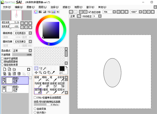
Task: Choose the 喷枪 airbrush tool
Action: pyautogui.click(x=46, y=79)
